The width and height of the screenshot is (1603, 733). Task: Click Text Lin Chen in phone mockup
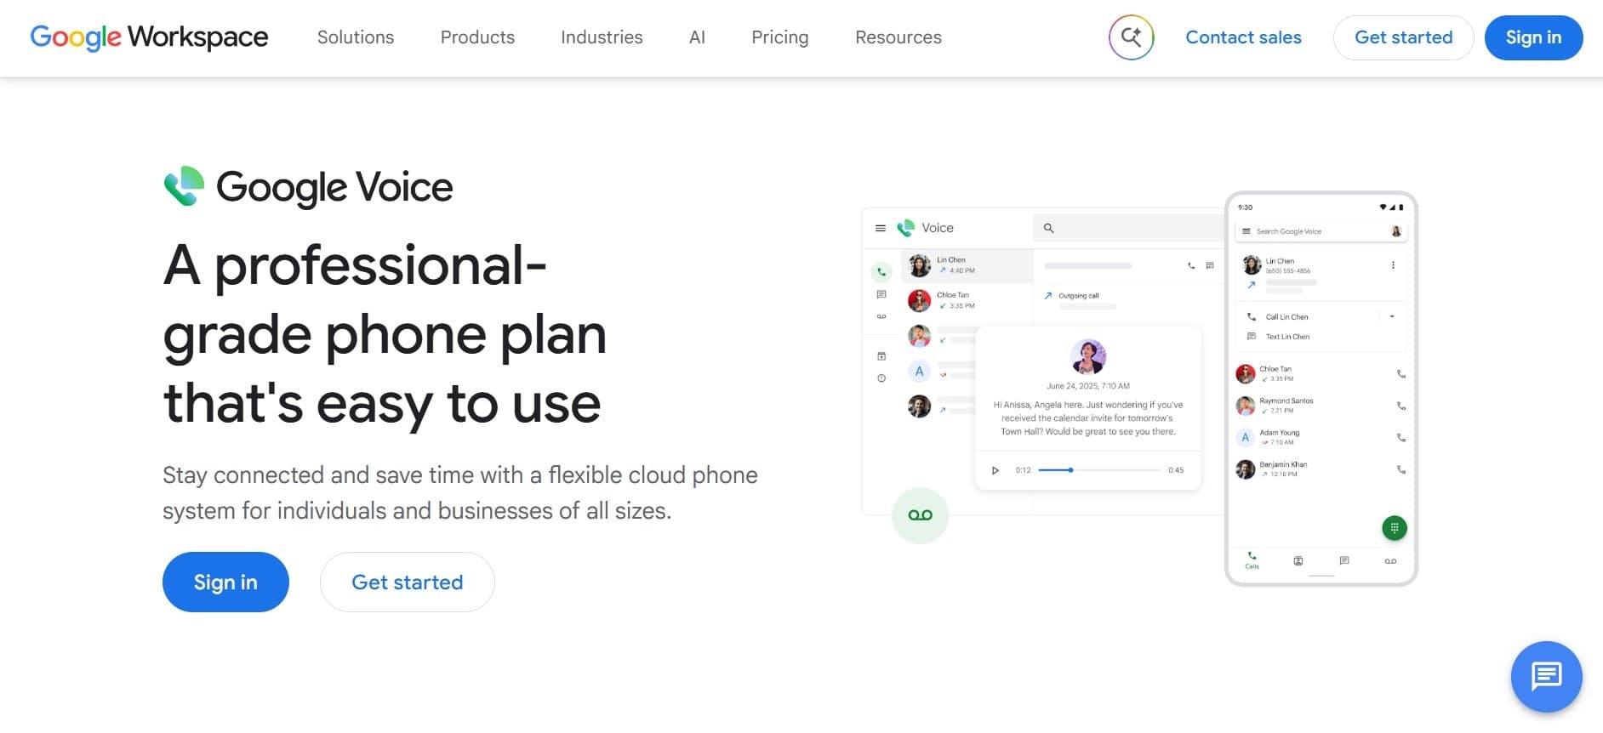coord(1287,337)
